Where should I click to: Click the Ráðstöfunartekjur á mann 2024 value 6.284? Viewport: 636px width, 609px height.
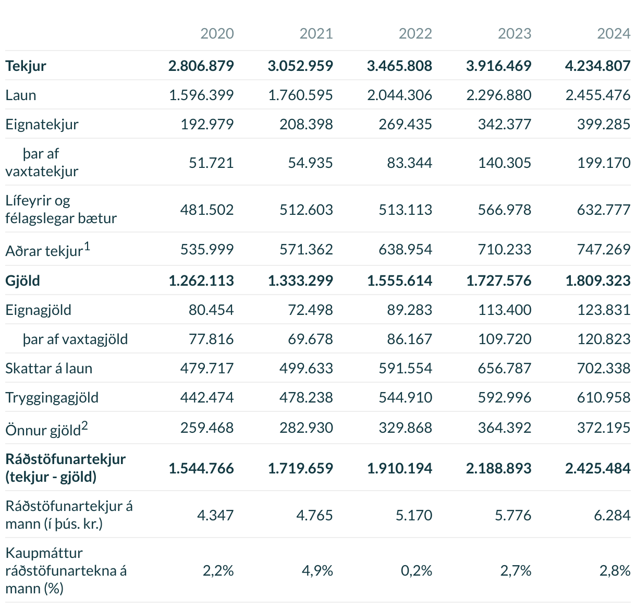612,516
